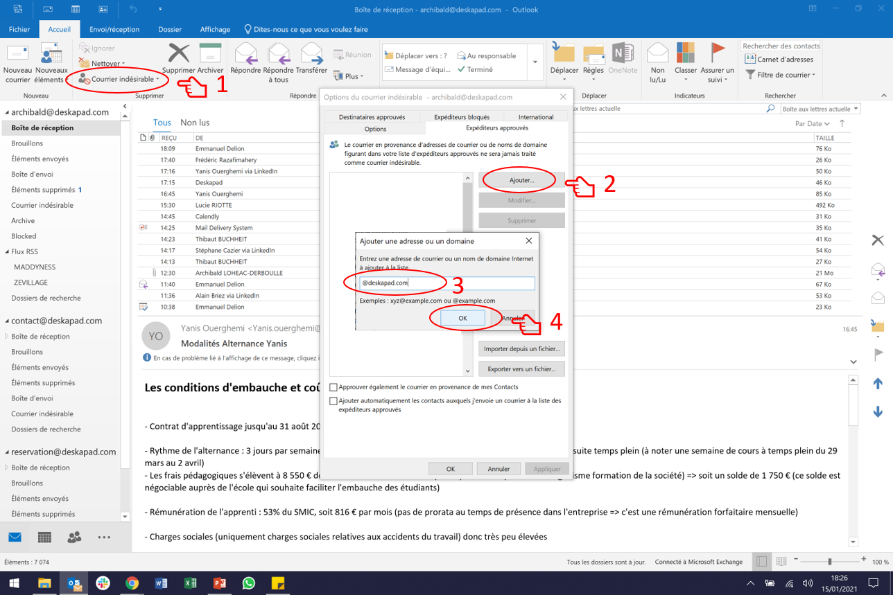Adjust the zoom slider in status bar
Screen dimensions: 893x595
(x=830, y=561)
